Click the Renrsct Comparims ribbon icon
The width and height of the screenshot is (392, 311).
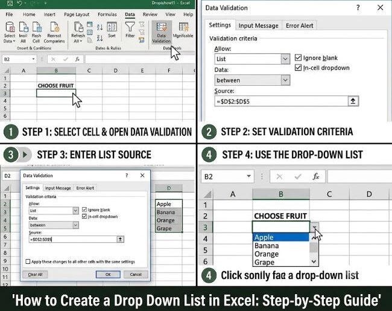tap(54, 27)
